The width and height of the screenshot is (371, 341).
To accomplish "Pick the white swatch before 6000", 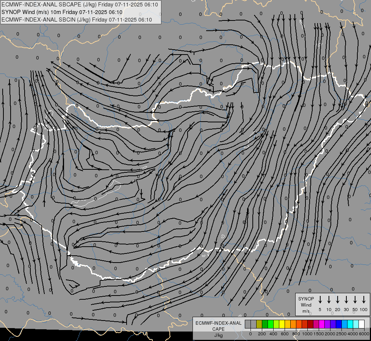I will click(x=361, y=324).
